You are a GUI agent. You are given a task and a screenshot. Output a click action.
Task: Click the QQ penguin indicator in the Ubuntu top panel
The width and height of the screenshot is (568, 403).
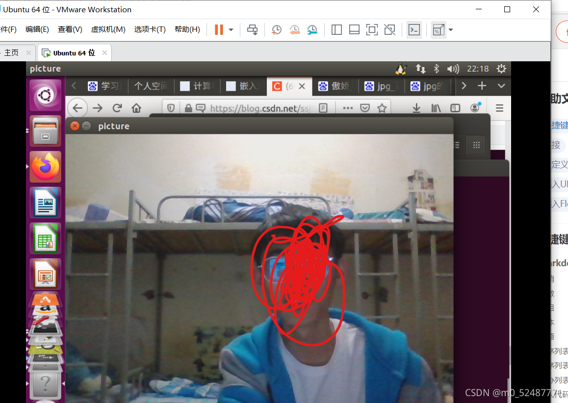[401, 69]
